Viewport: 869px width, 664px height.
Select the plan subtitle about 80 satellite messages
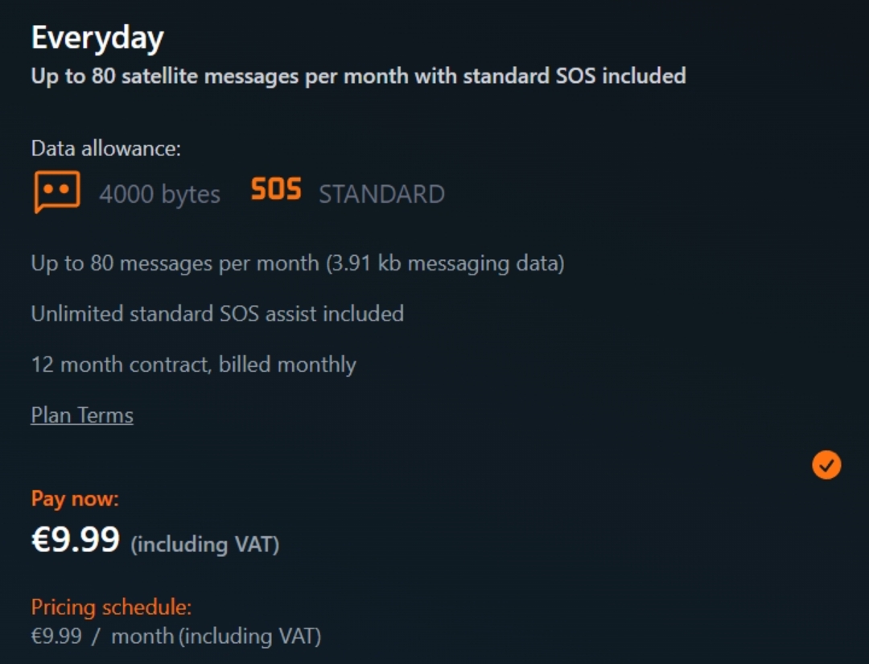[x=358, y=76]
